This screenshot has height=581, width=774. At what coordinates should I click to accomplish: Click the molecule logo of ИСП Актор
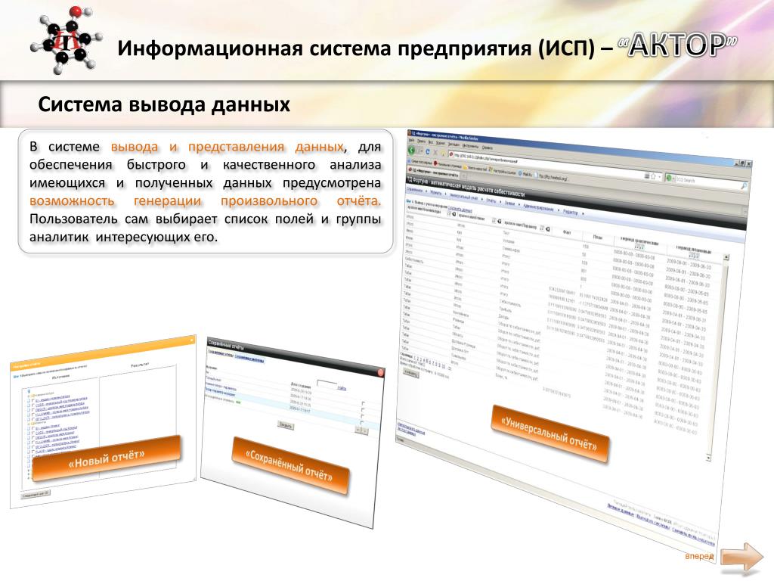coord(66,41)
